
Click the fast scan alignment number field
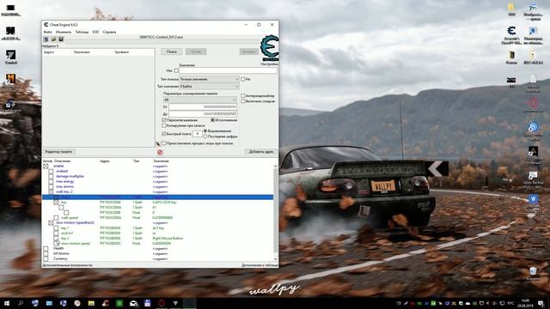click(198, 134)
